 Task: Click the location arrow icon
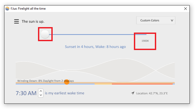[133, 93]
